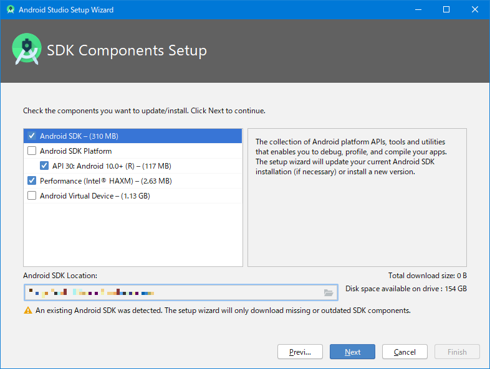The height and width of the screenshot is (369, 490).
Task: Select the Android SDK – (310 MB) row
Action: (x=133, y=136)
